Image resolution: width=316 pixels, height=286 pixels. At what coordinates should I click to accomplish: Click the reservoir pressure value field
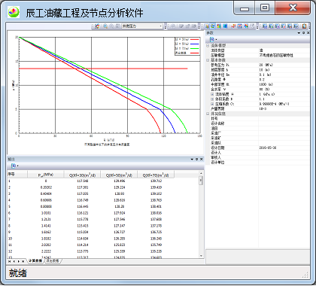(x=284, y=65)
